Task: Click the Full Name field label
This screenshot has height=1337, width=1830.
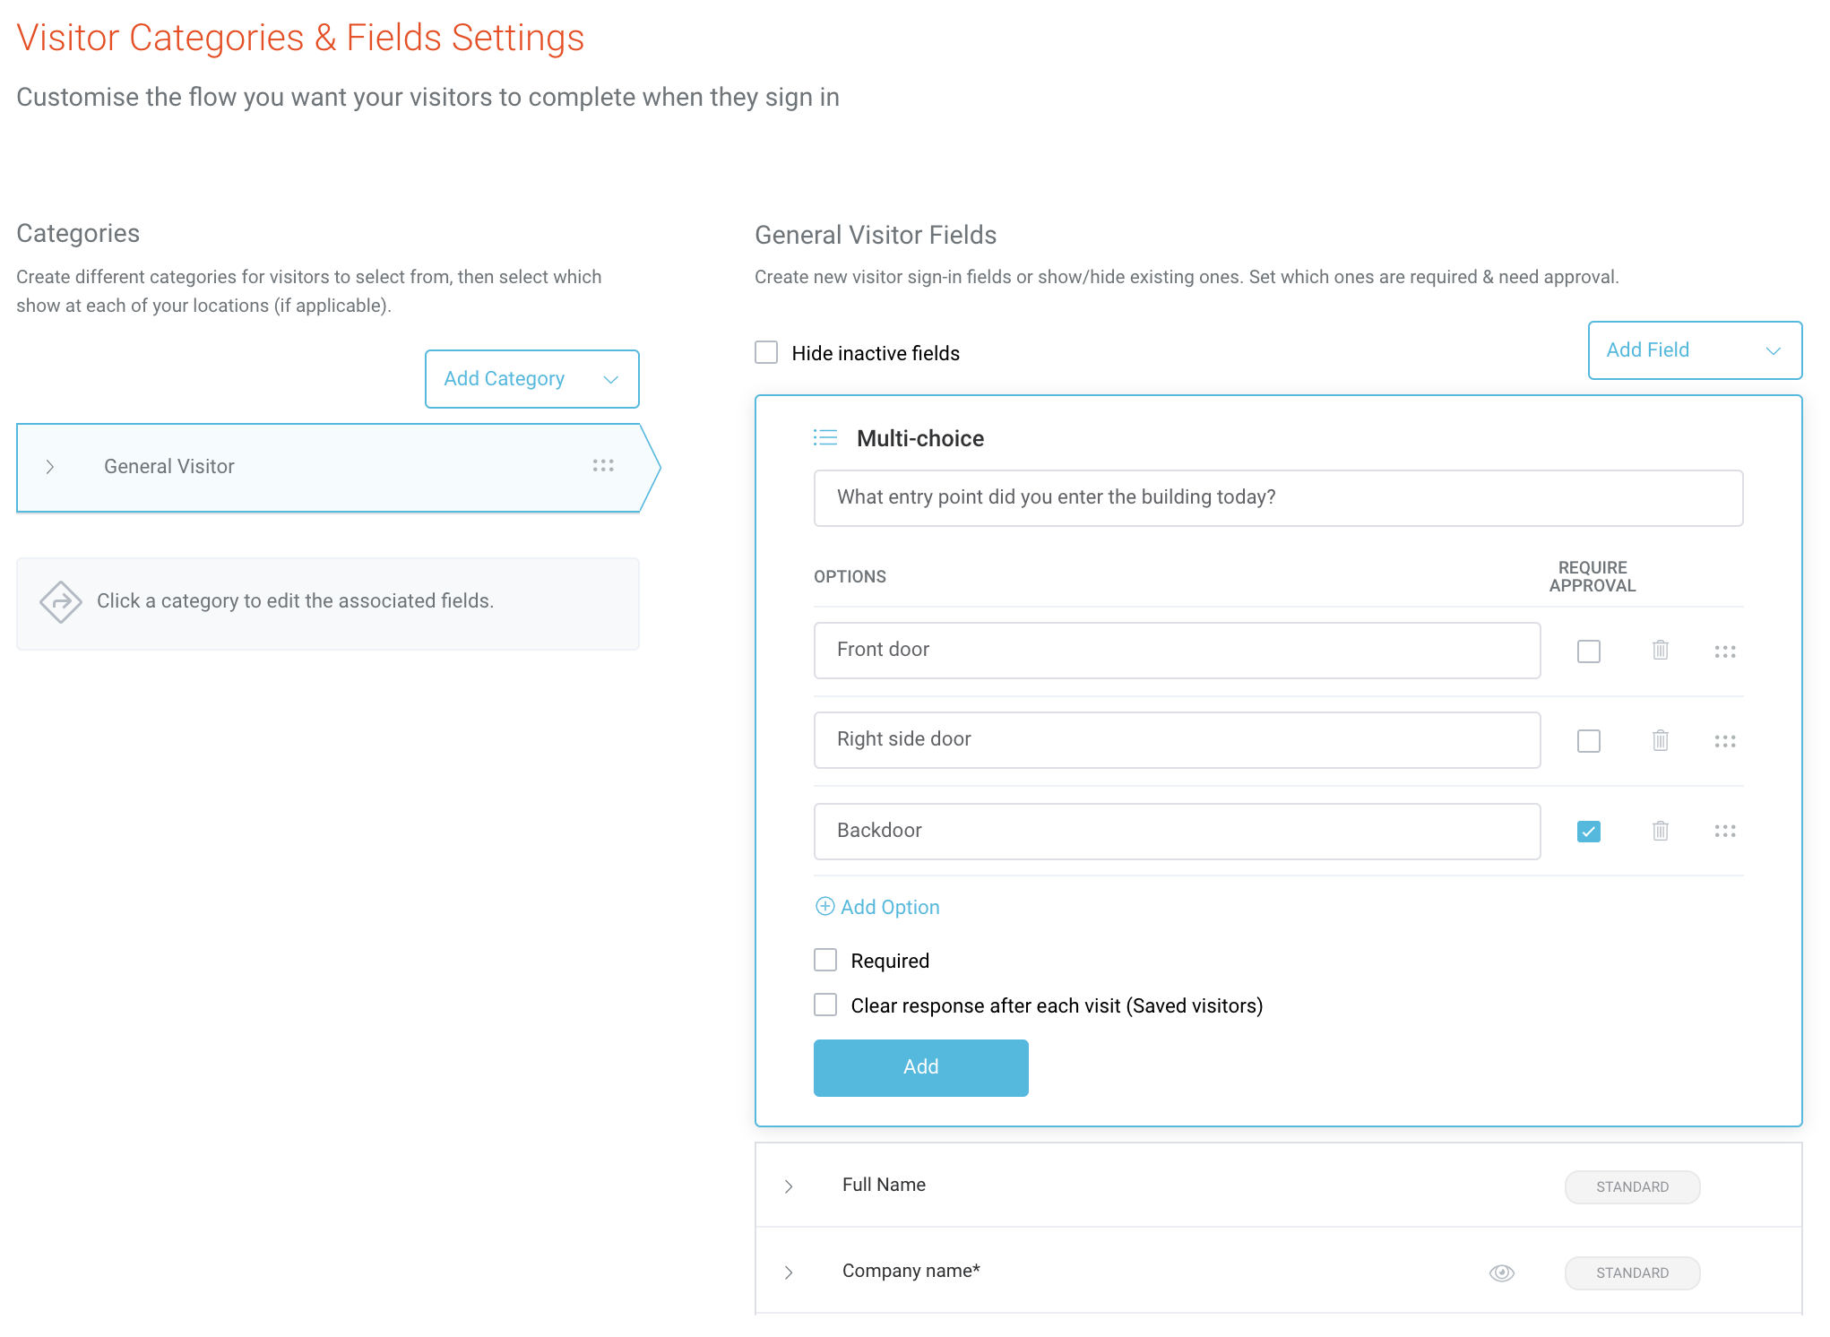Action: tap(884, 1185)
